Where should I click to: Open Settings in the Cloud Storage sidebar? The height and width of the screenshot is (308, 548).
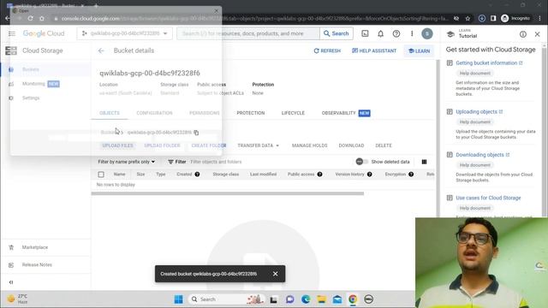point(31,98)
